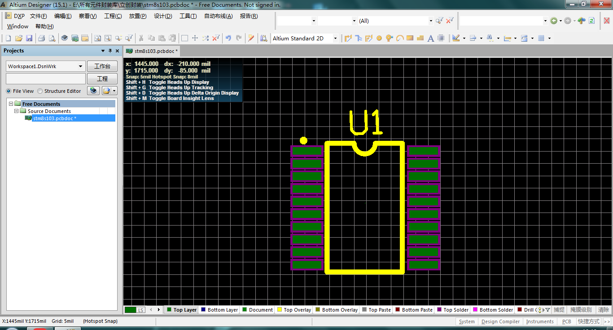Clear current filter in main toolbar
The width and height of the screenshot is (613, 330).
215,38
